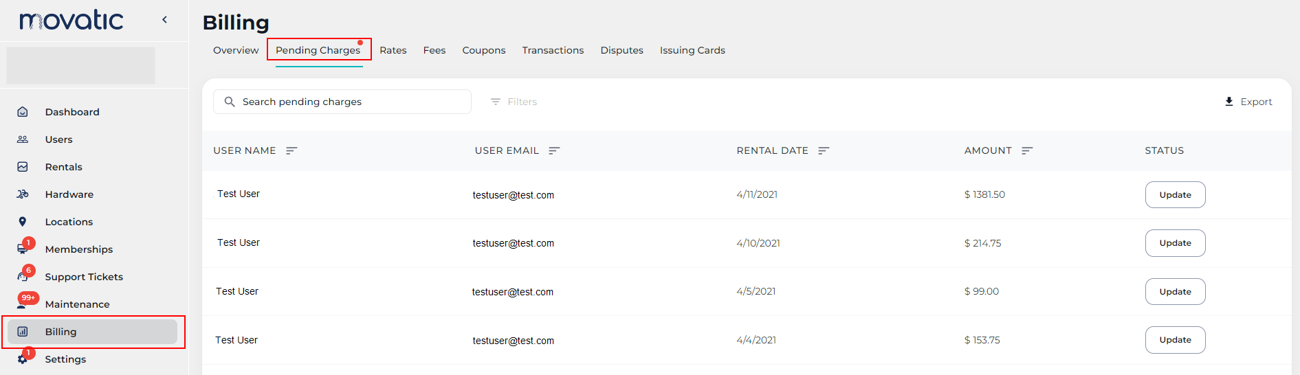The height and width of the screenshot is (375, 1300).
Task: Update the $1381.50 pending charge
Action: [x=1175, y=195]
